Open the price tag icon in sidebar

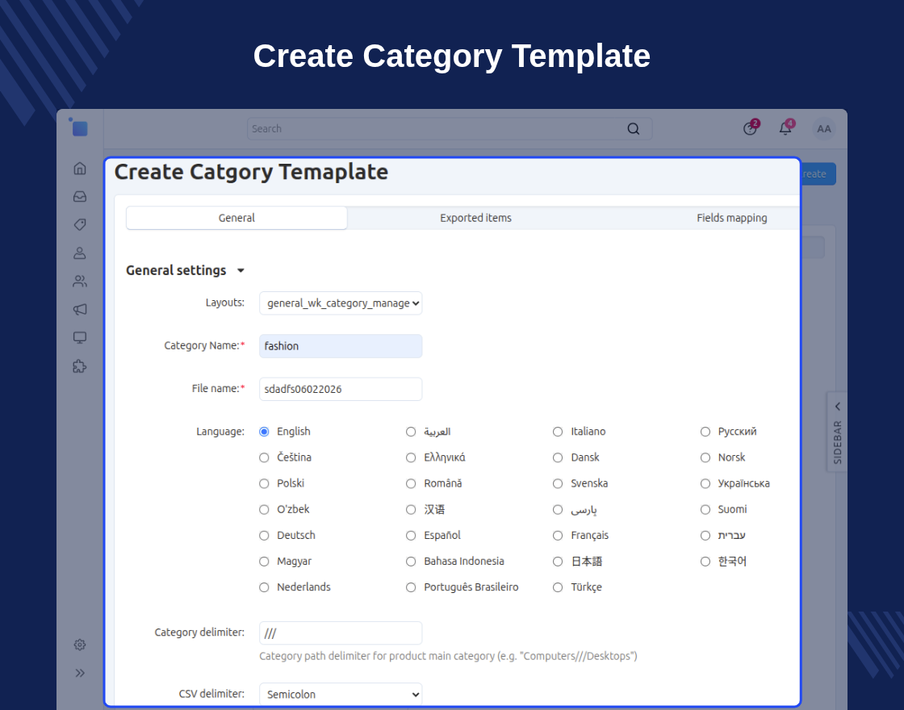80,225
